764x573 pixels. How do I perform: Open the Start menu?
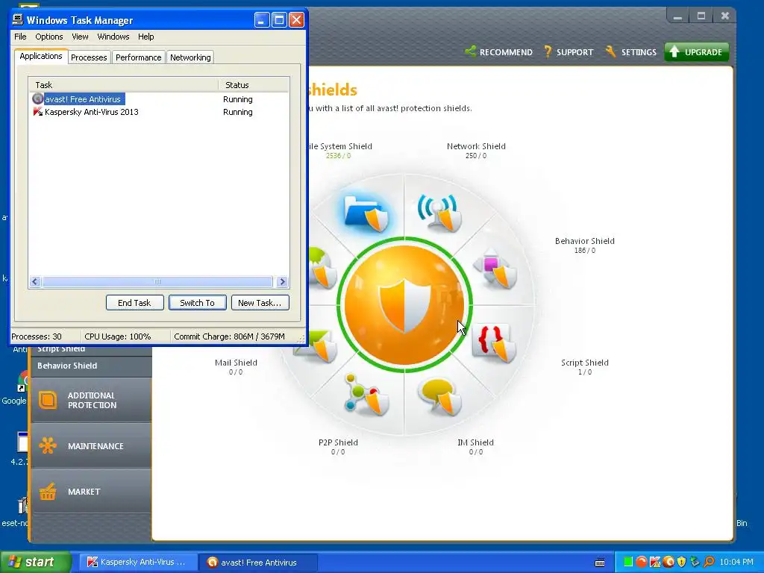35,562
